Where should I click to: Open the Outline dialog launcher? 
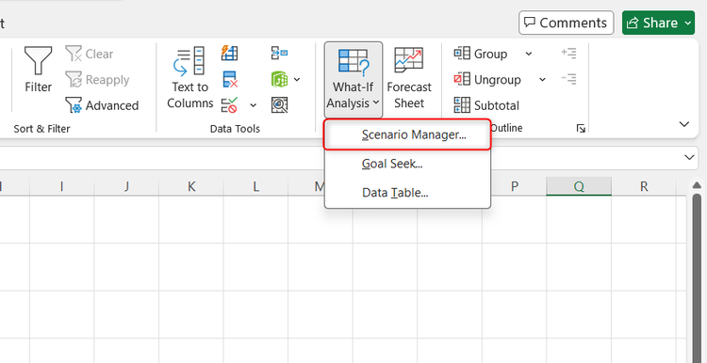click(581, 129)
